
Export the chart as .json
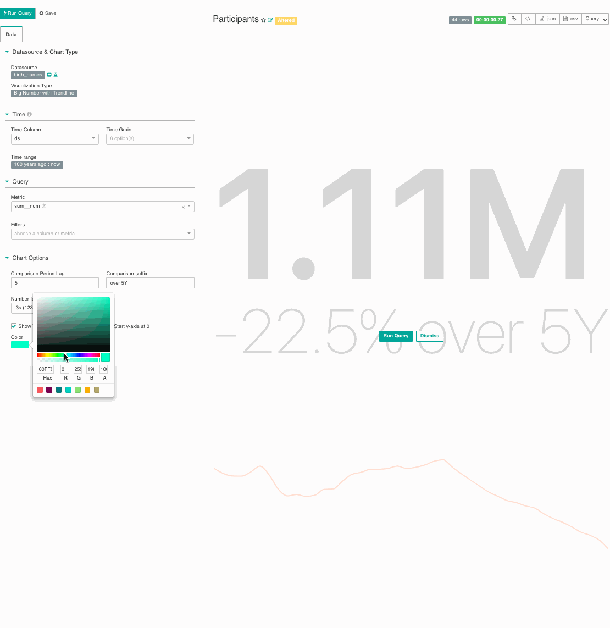(x=547, y=19)
